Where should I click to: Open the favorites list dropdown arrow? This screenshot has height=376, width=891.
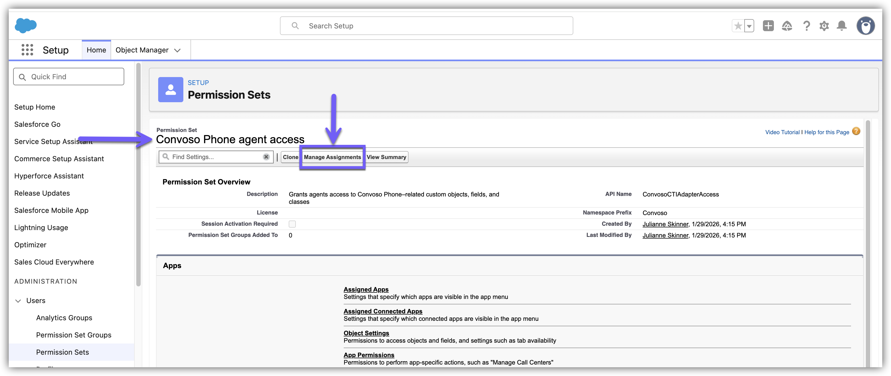(749, 26)
